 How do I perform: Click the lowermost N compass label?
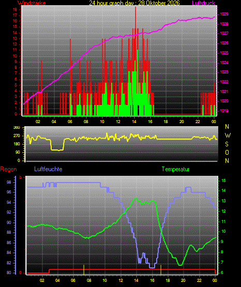click(x=227, y=161)
